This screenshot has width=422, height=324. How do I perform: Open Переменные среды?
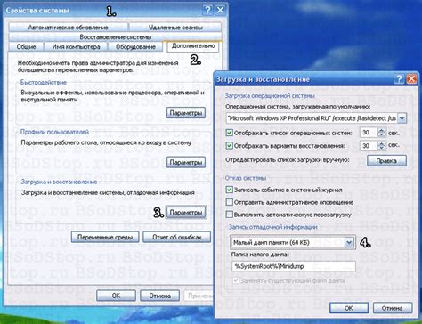pyautogui.click(x=105, y=237)
